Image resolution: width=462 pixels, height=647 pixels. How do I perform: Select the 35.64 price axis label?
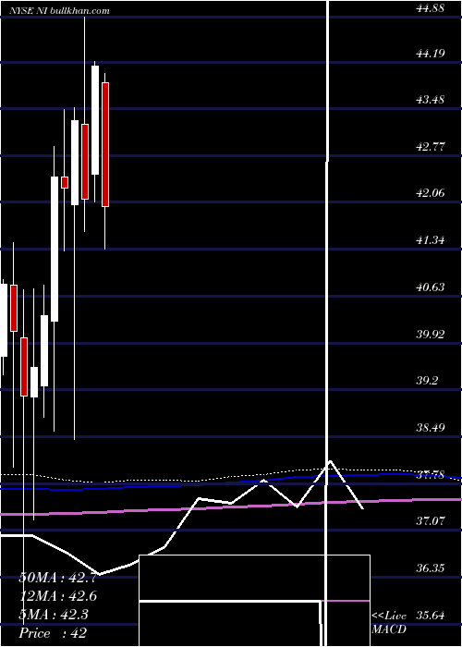[431, 616]
